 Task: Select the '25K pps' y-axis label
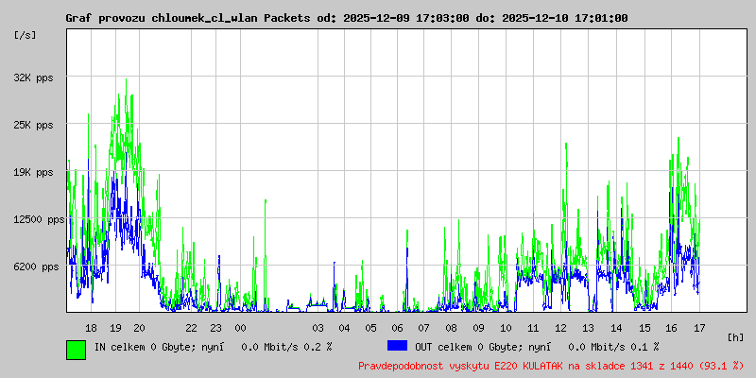click(34, 125)
